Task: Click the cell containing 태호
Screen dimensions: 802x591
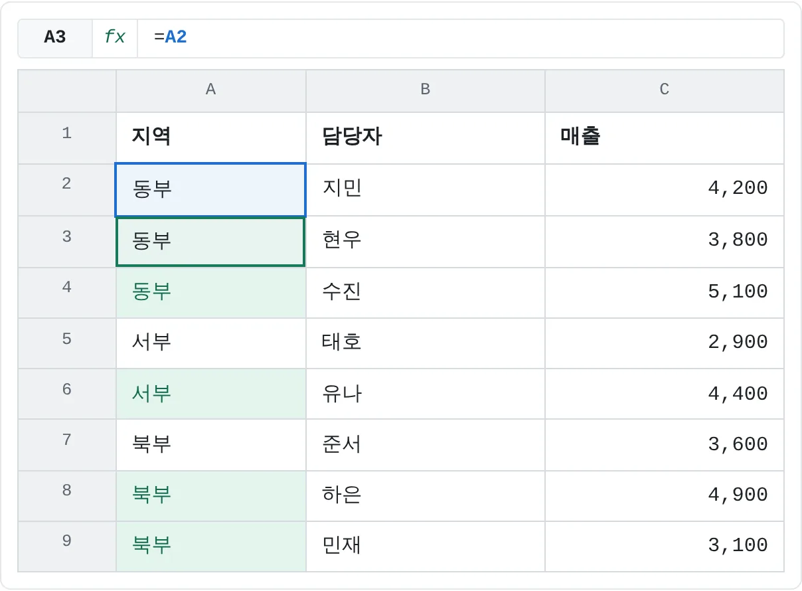Action: click(x=426, y=343)
